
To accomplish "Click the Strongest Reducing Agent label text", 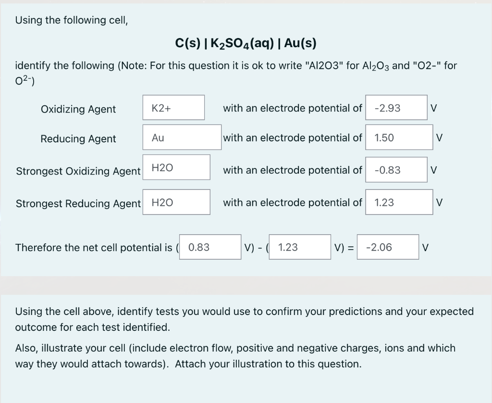I will point(77,204).
